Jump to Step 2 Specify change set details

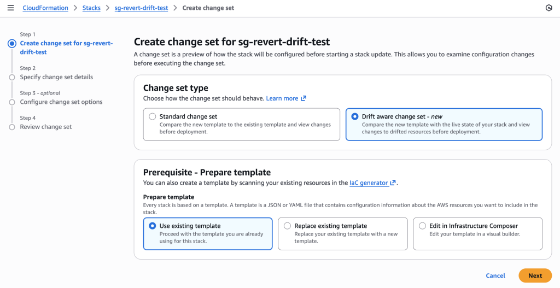click(x=56, y=77)
